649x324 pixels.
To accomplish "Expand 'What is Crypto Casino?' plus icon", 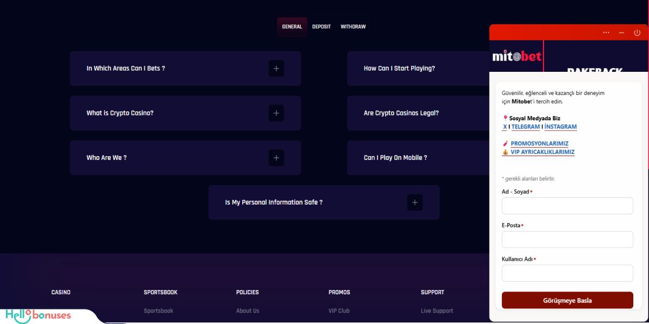I will point(276,113).
